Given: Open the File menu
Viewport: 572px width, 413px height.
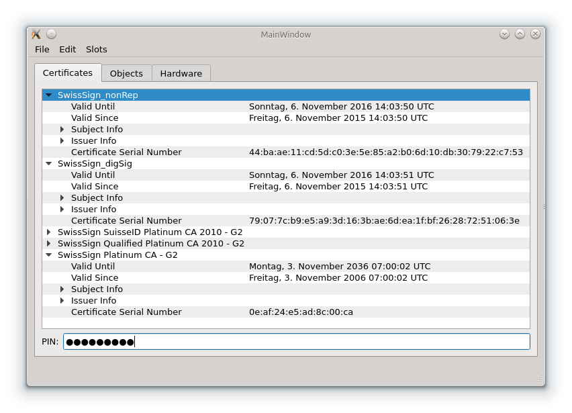Looking at the screenshot, I should (x=42, y=49).
